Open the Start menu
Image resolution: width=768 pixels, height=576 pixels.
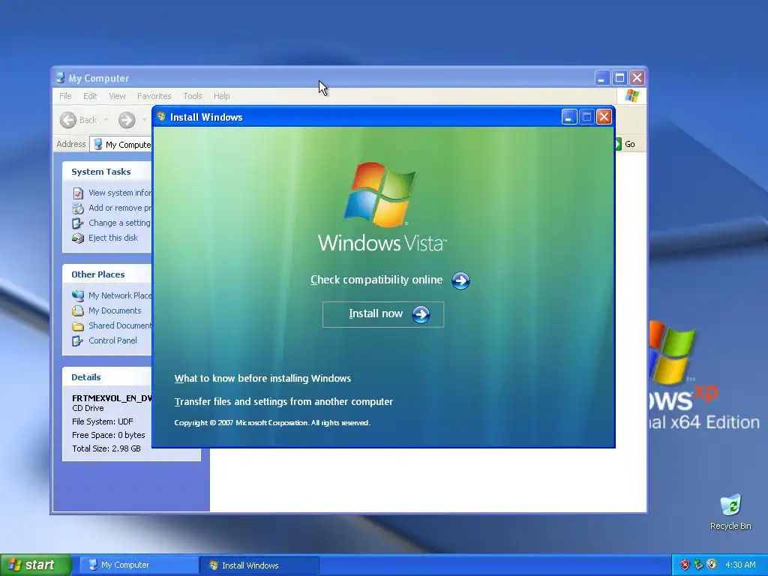[36, 565]
